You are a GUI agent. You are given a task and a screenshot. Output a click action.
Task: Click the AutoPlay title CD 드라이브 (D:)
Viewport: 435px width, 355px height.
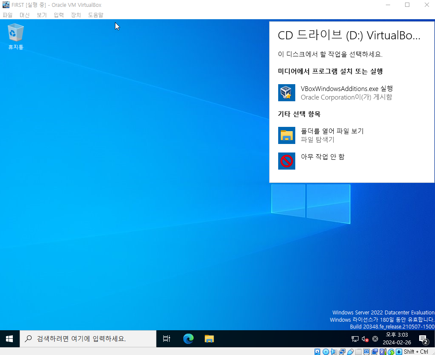[x=349, y=35]
